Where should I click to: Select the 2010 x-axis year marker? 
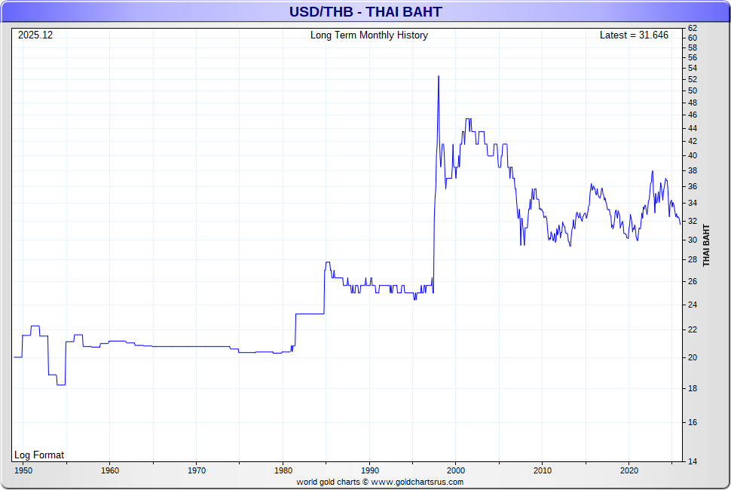pos(542,470)
